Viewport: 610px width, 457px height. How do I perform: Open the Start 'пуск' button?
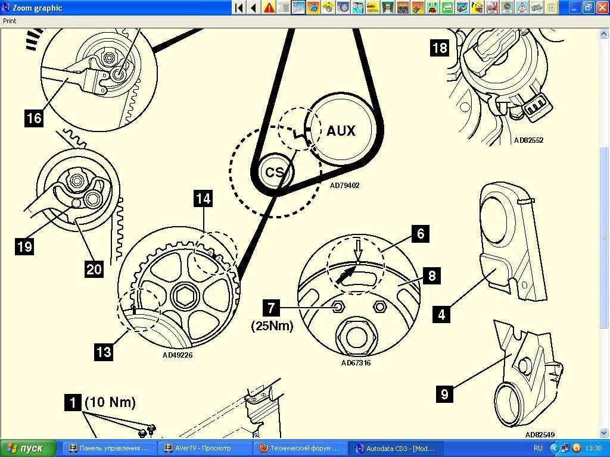tap(27, 448)
